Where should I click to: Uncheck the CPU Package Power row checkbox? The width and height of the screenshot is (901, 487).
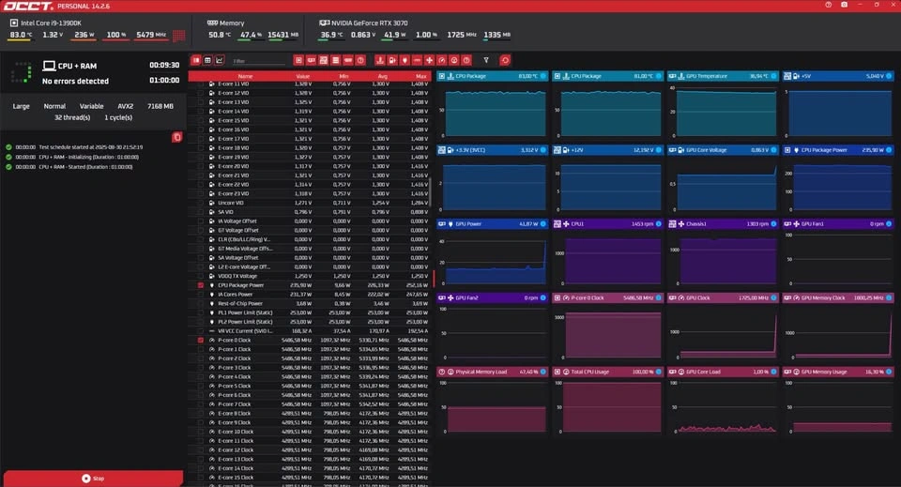pyautogui.click(x=201, y=285)
